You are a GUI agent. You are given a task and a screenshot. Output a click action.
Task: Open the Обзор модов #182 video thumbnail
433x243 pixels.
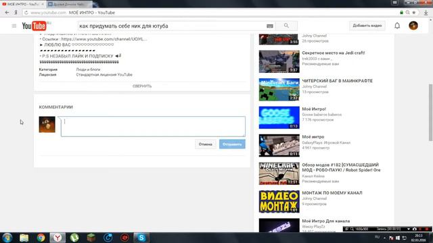(x=279, y=173)
